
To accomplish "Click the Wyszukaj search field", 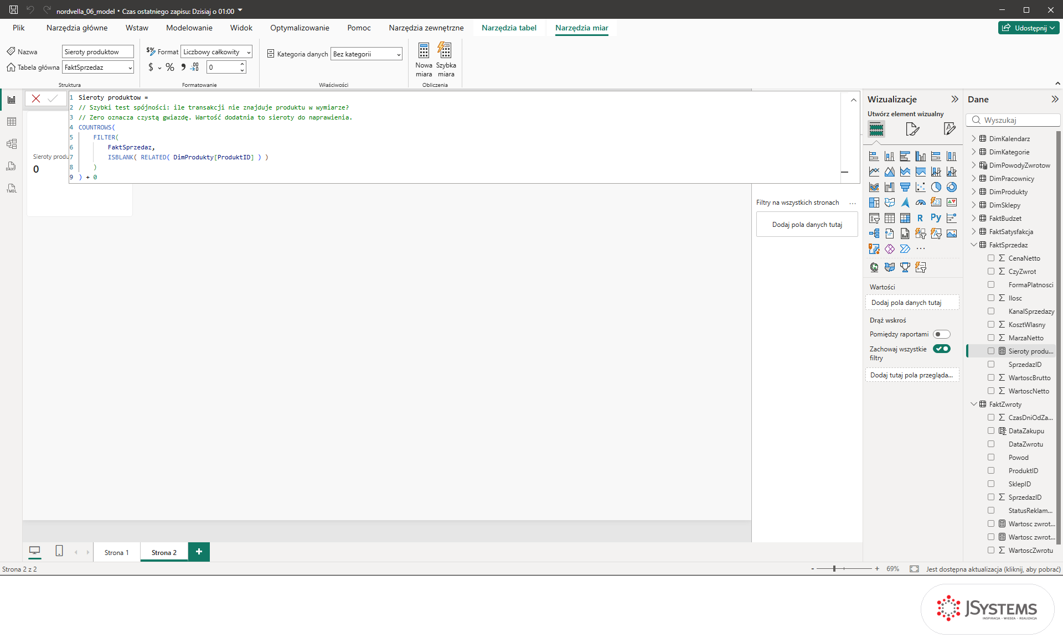I will click(x=1013, y=120).
